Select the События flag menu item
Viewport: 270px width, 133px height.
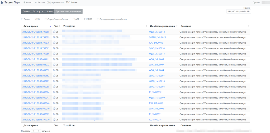71,2
